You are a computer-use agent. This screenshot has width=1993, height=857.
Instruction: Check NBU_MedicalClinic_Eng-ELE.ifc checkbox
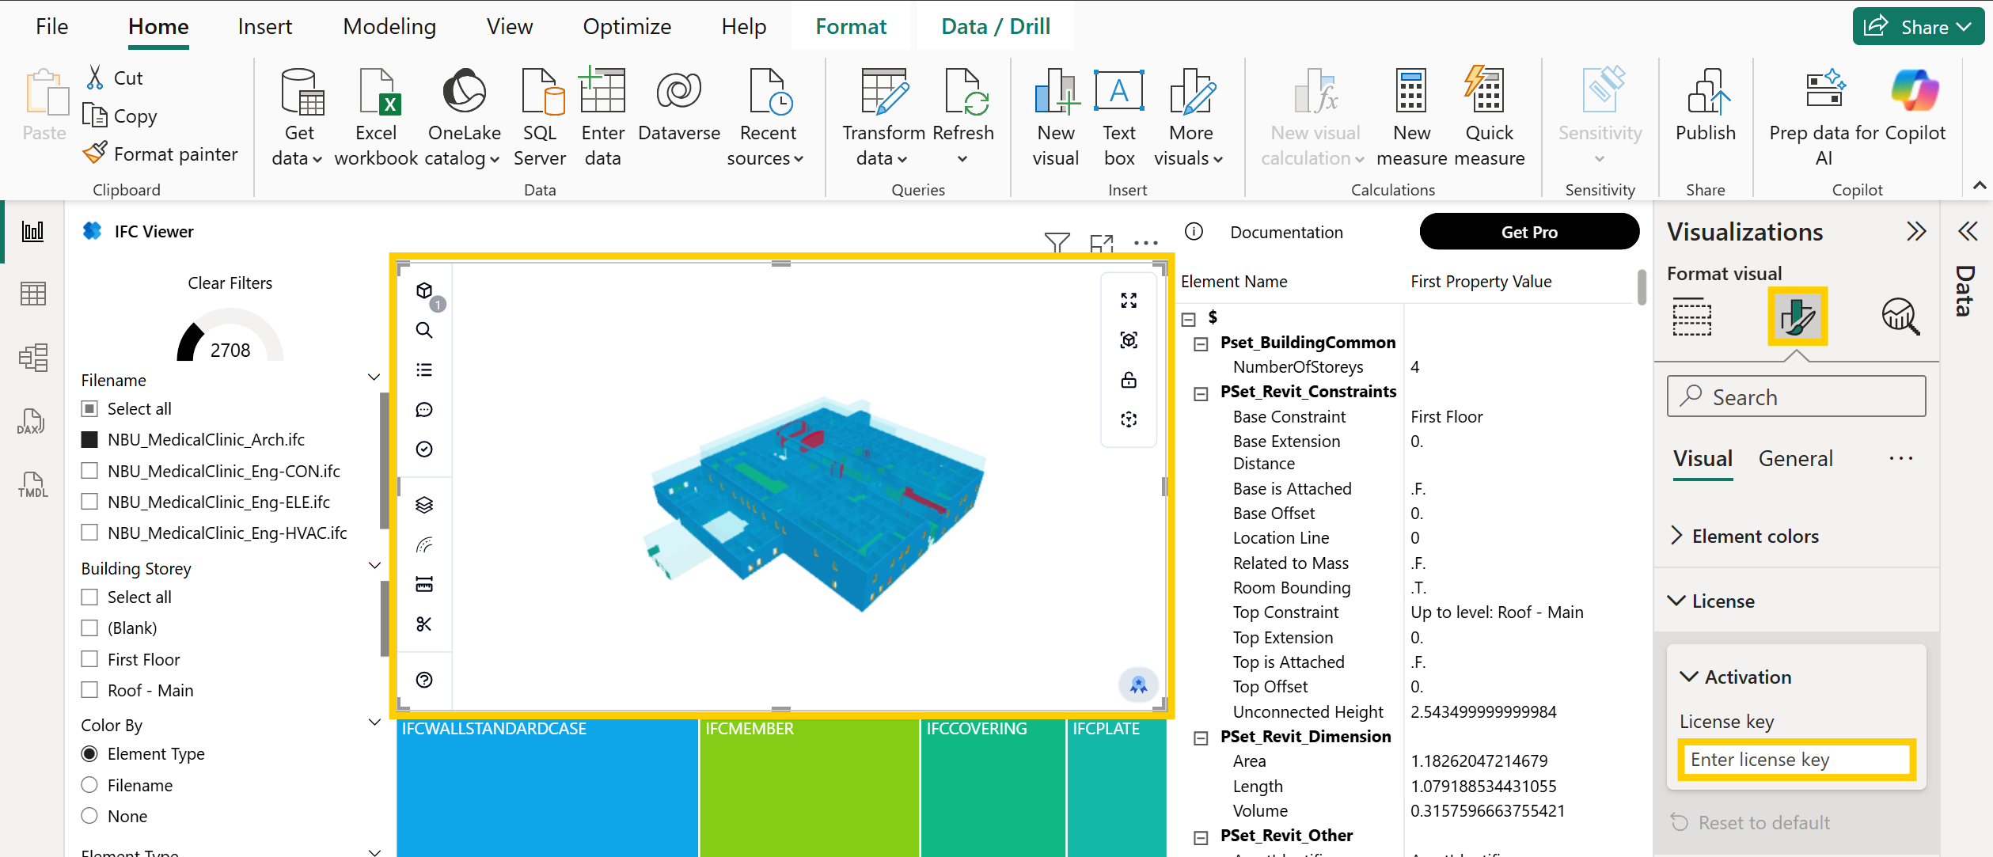tap(90, 502)
